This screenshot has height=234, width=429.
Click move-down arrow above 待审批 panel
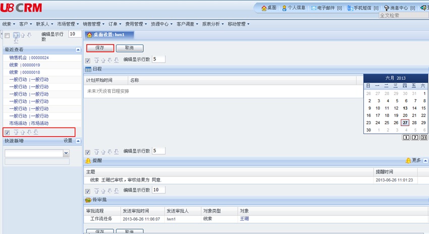pyautogui.click(x=110, y=191)
